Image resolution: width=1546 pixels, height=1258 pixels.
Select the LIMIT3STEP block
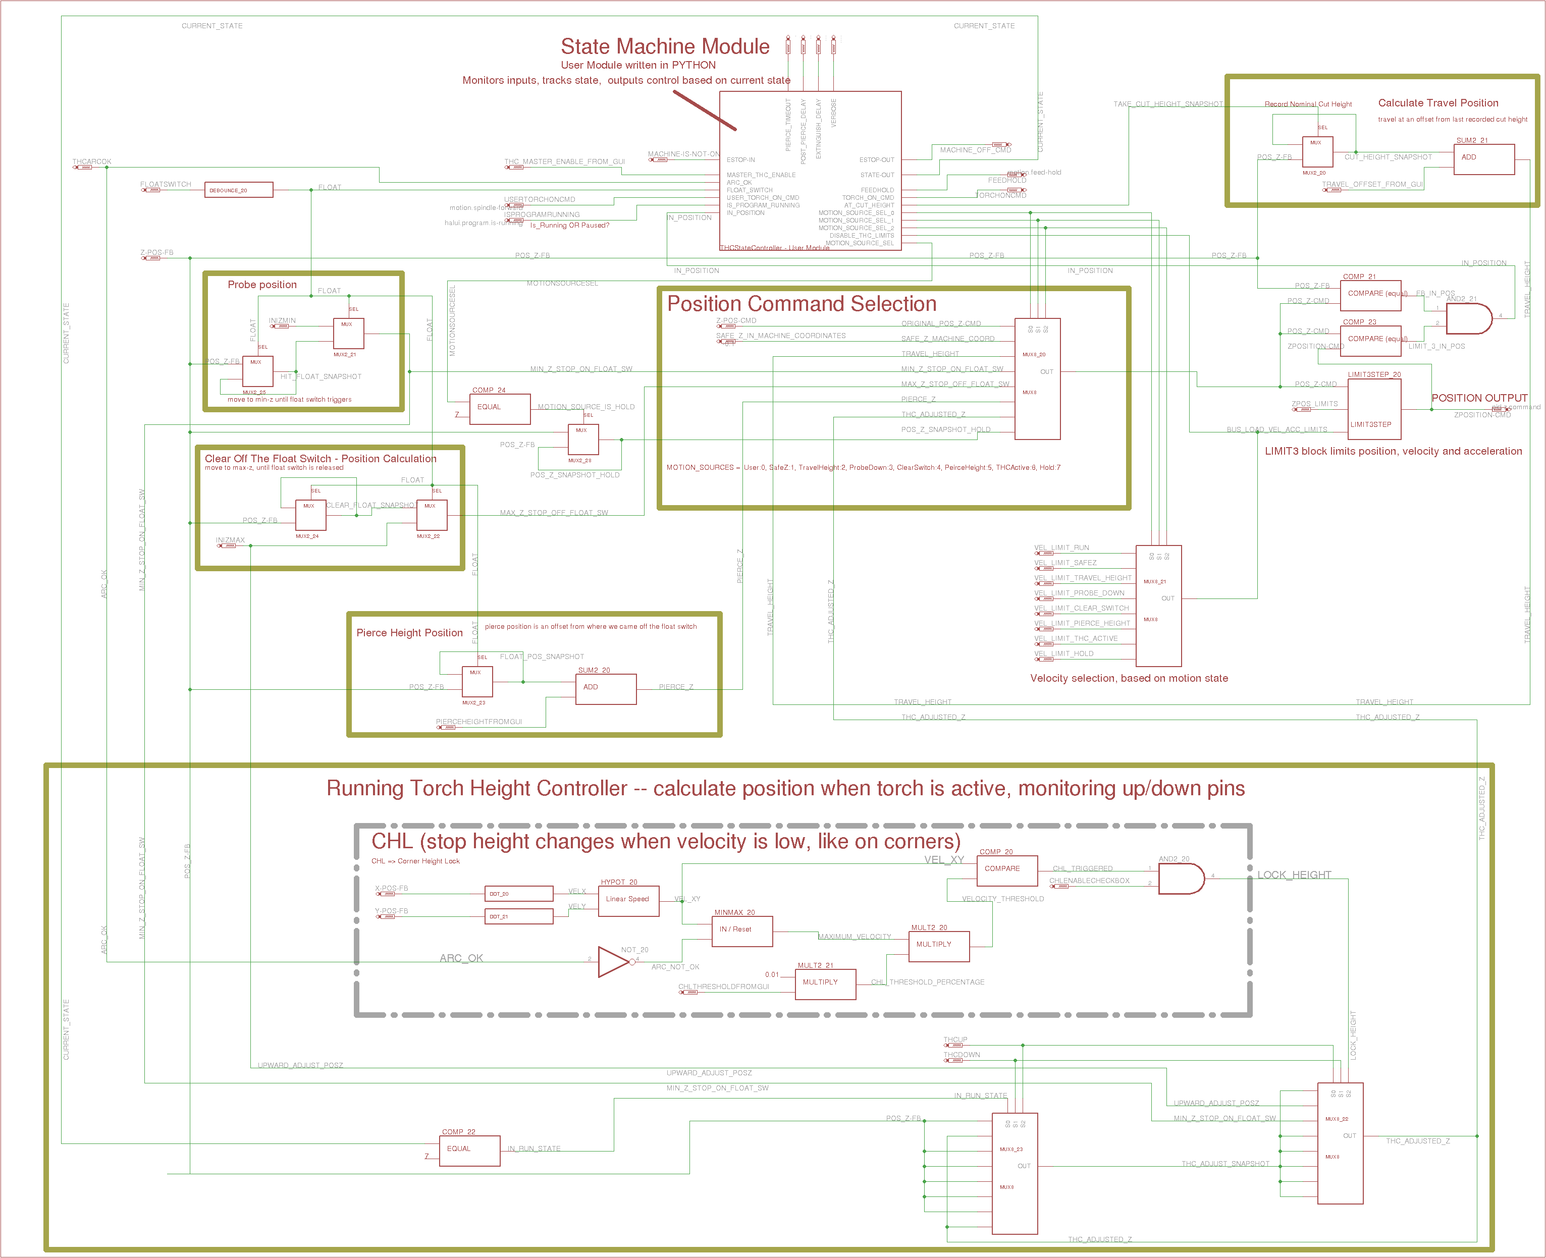tap(1373, 409)
